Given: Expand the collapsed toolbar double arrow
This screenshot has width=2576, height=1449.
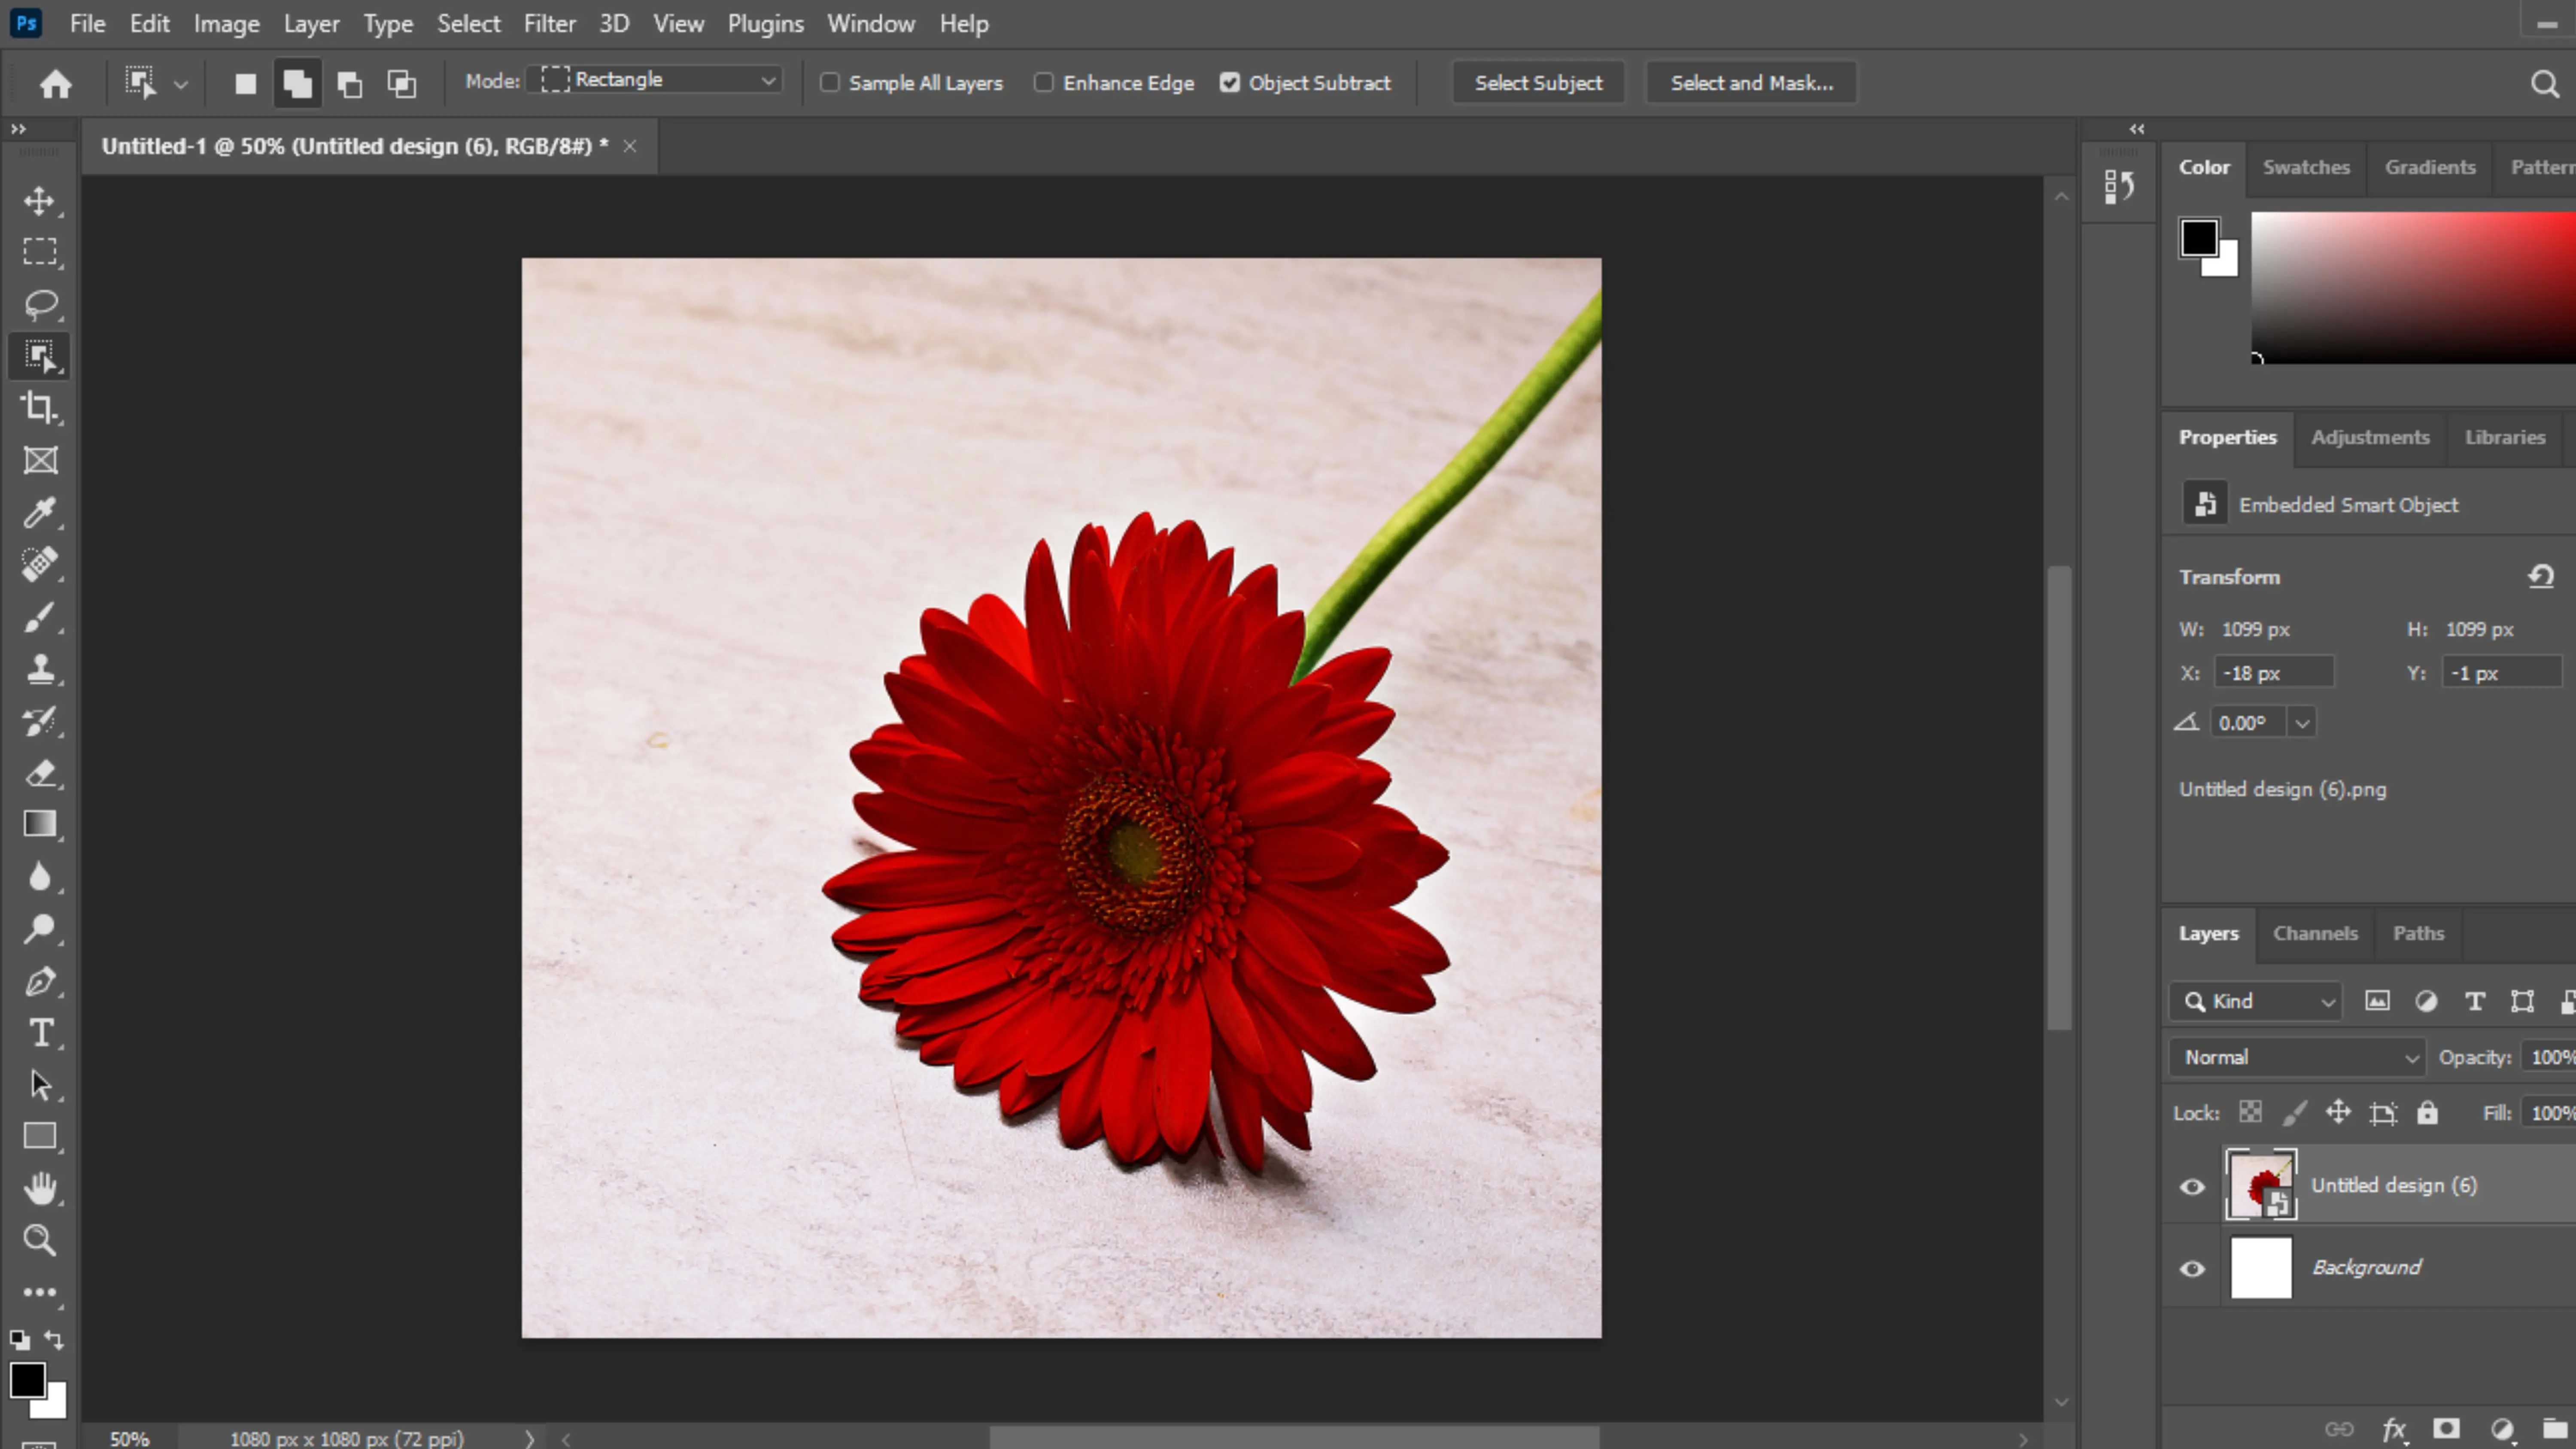Looking at the screenshot, I should pos(18,129).
